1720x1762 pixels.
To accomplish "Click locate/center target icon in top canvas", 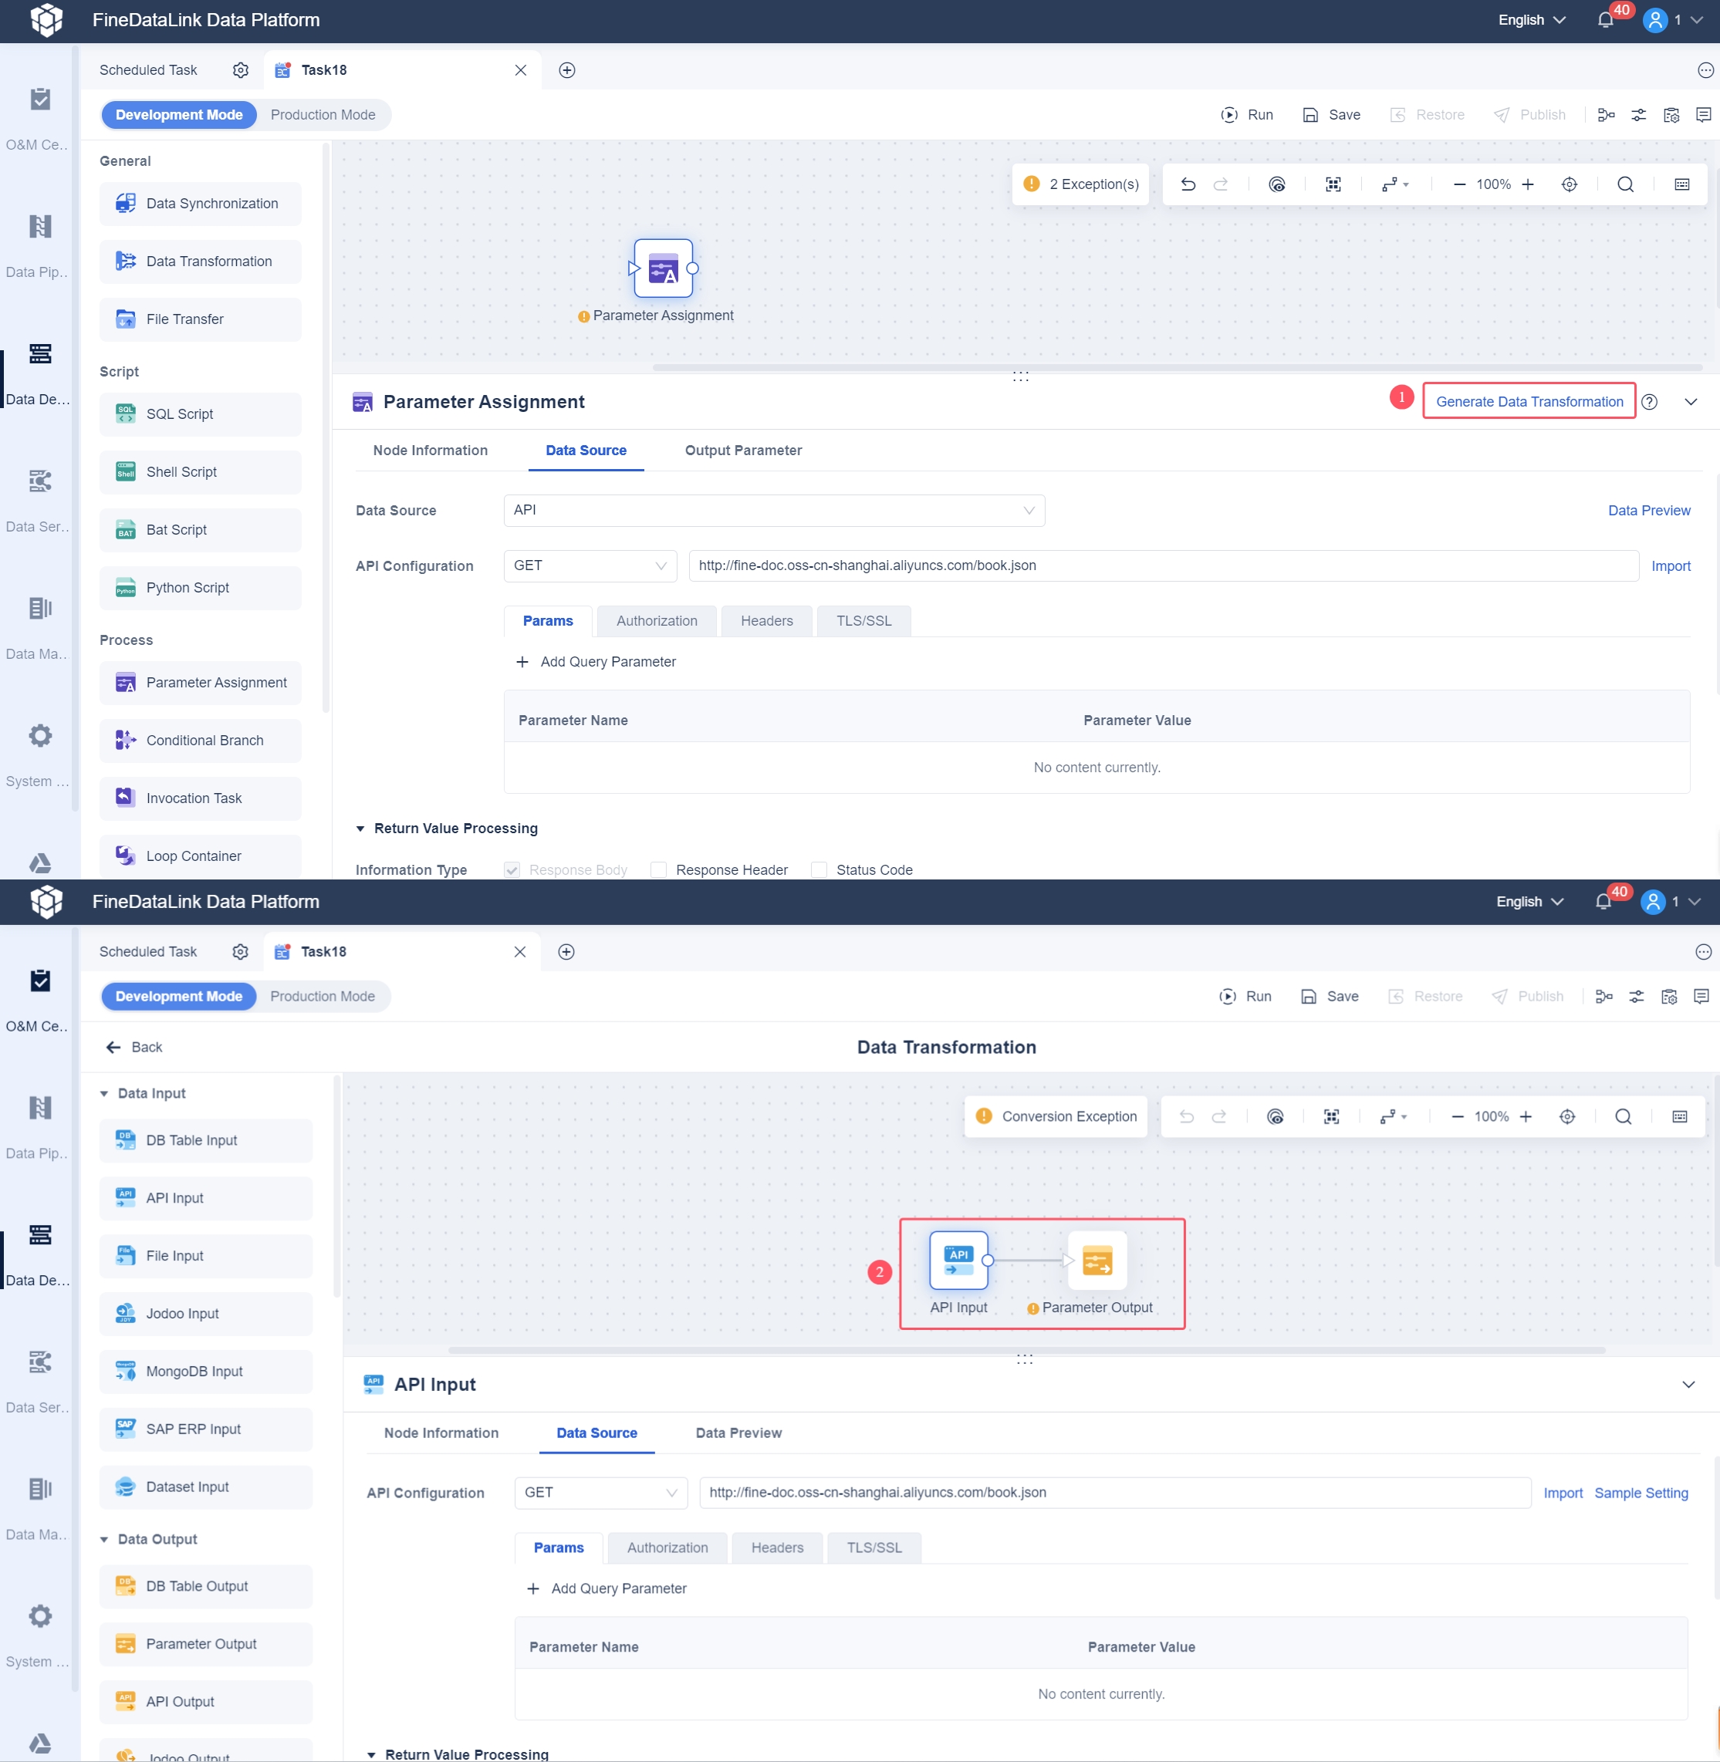I will tap(1569, 184).
